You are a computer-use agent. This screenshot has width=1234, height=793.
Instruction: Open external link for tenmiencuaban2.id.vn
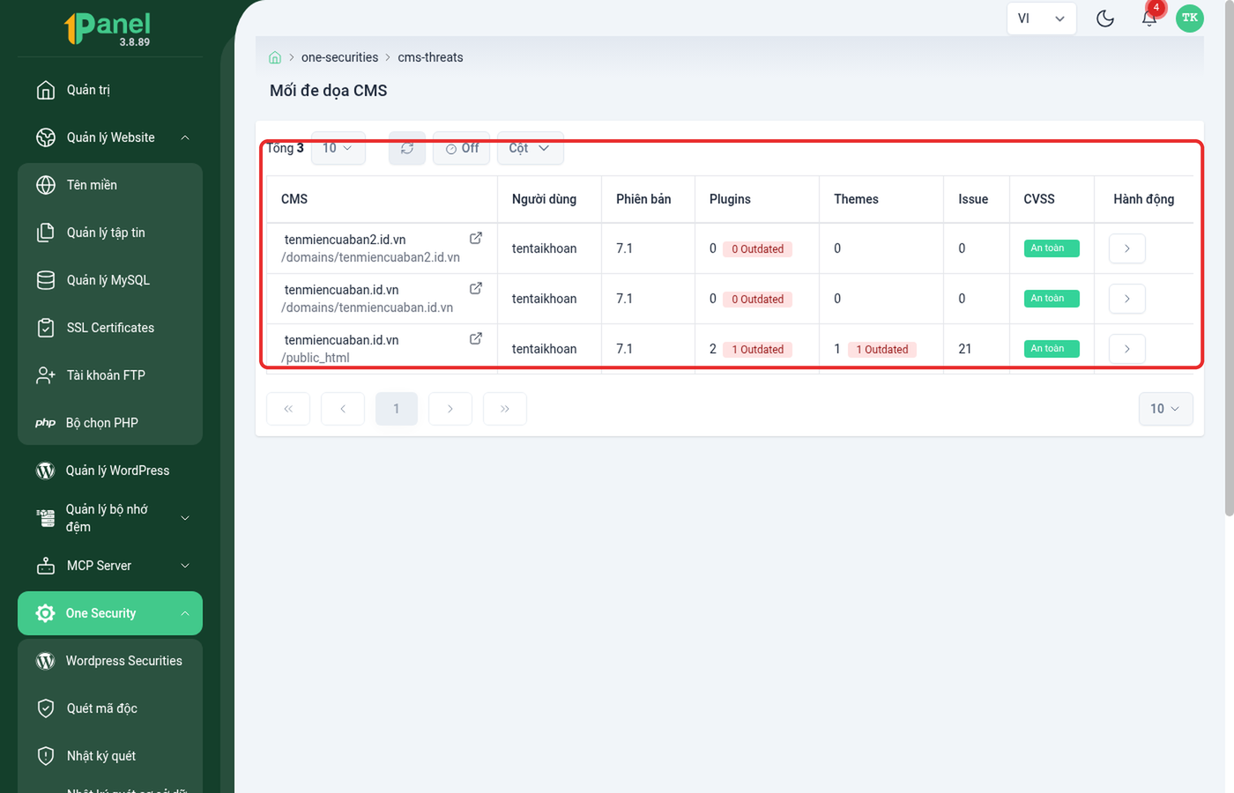[x=476, y=238]
